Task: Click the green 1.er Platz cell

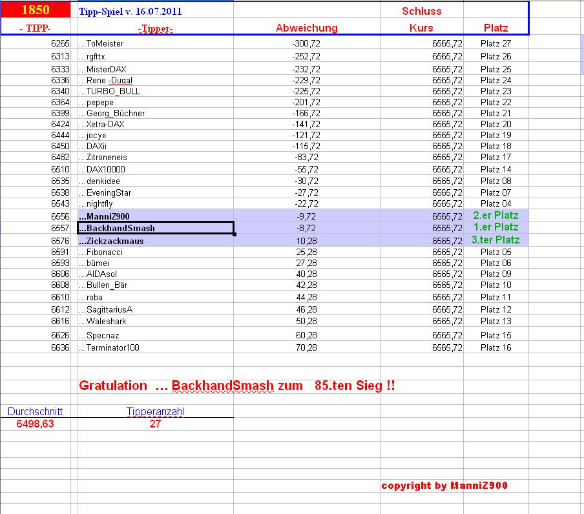Action: [x=495, y=227]
